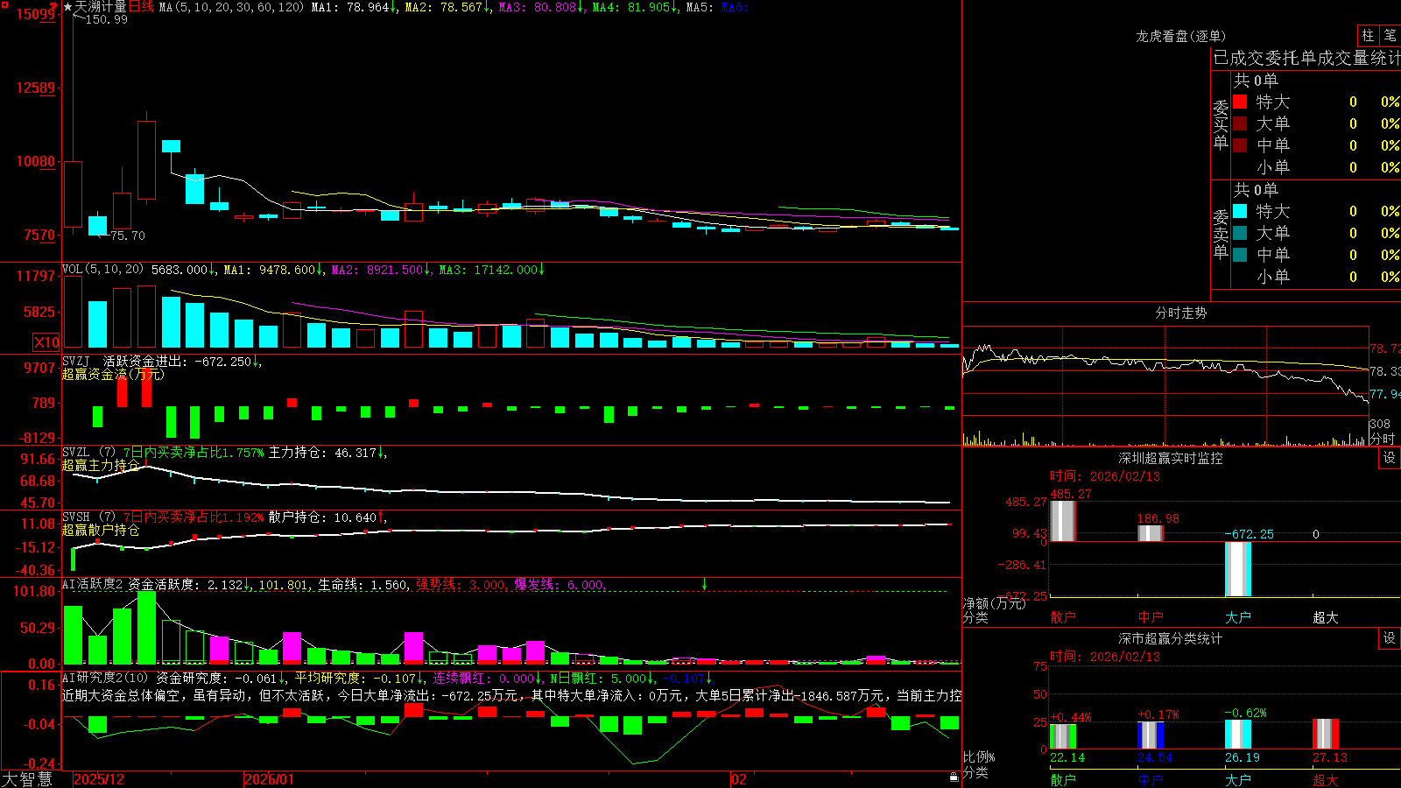Click 超赢散户持仓 label
Viewport: 1401px width, 788px height.
click(x=101, y=530)
